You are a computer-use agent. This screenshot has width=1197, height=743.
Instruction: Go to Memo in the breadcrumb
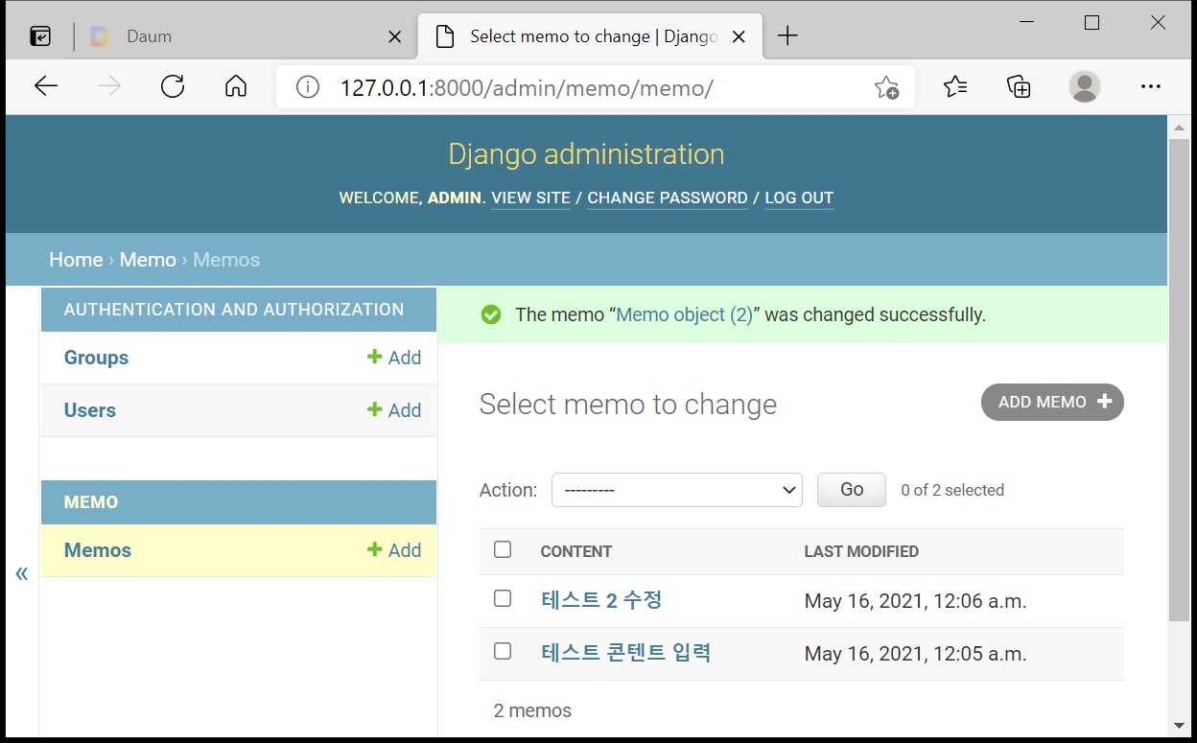(x=148, y=260)
